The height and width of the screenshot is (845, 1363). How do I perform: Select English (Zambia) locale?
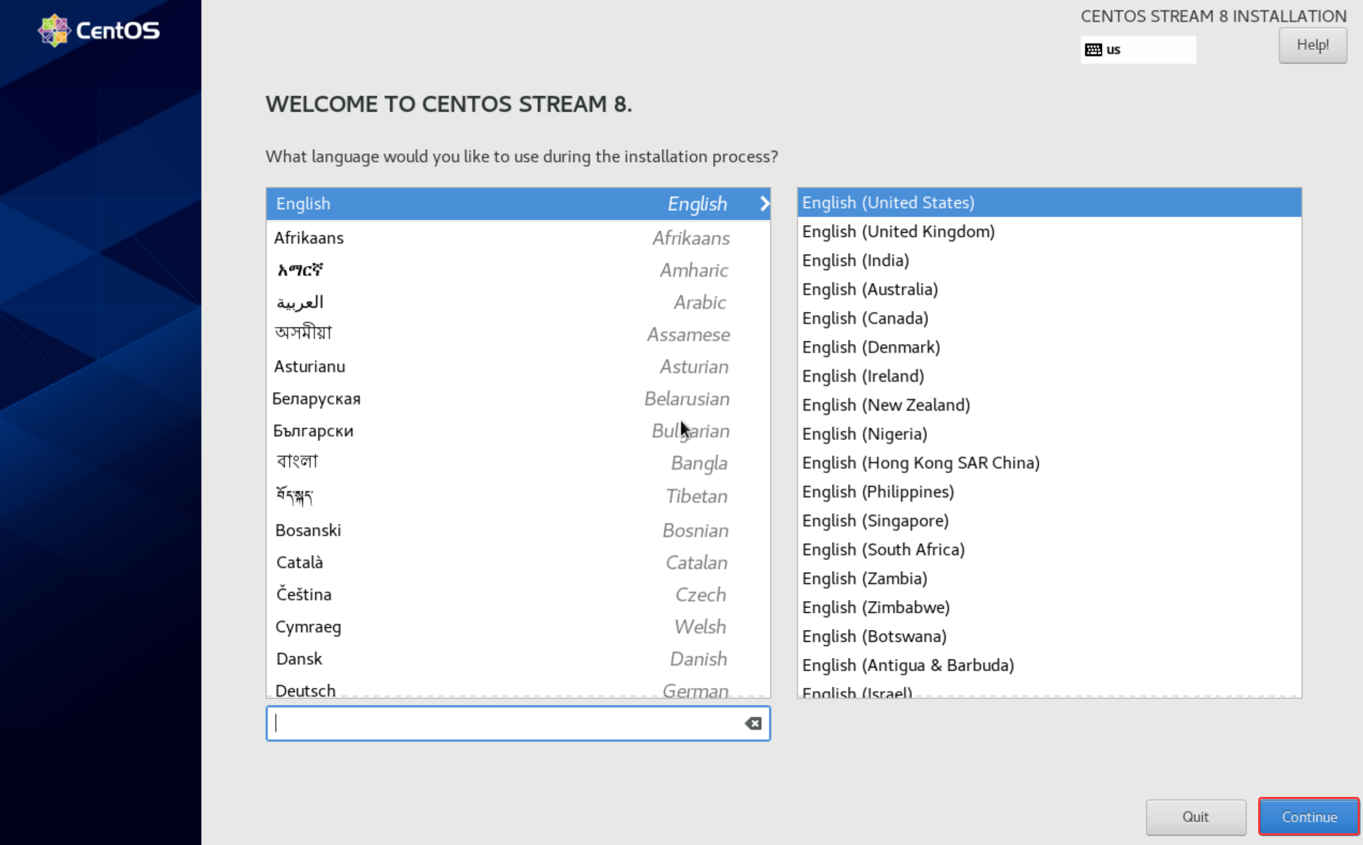(x=1049, y=579)
